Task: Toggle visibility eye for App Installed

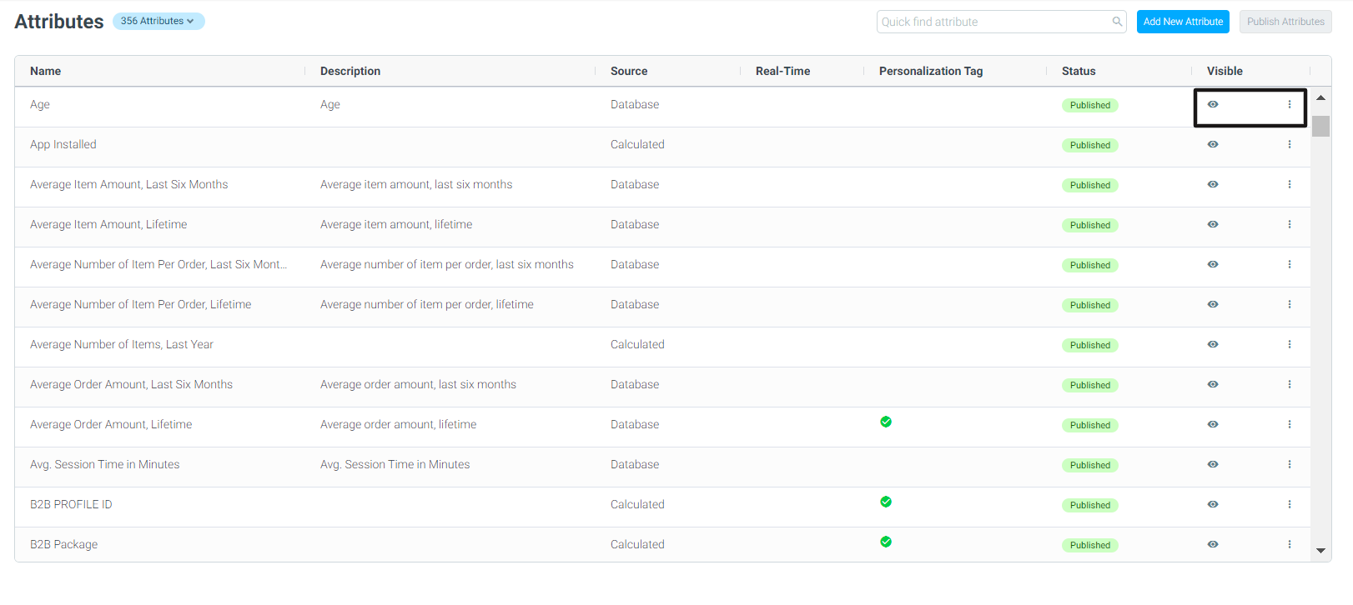Action: (x=1213, y=144)
